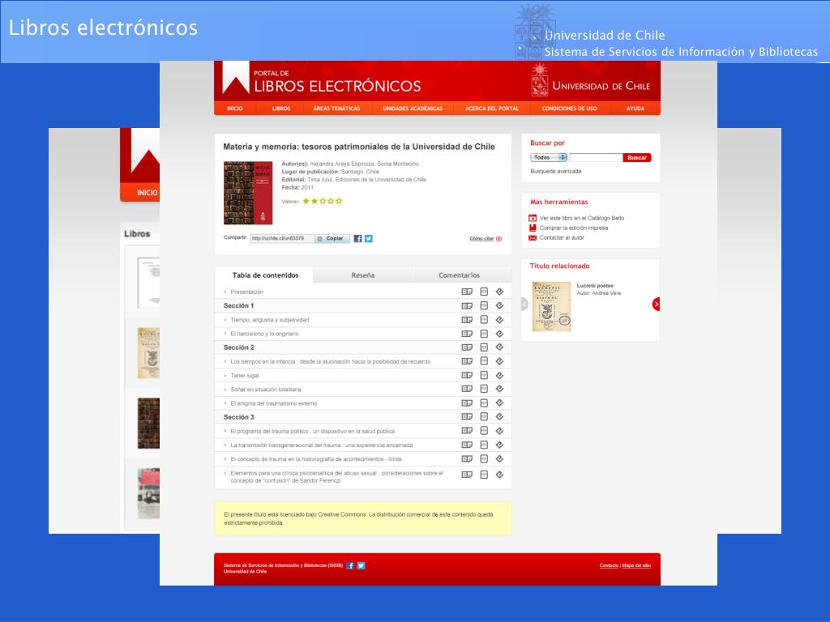Open Mapa del sitio footer link
This screenshot has width=830, height=622.
coord(636,565)
